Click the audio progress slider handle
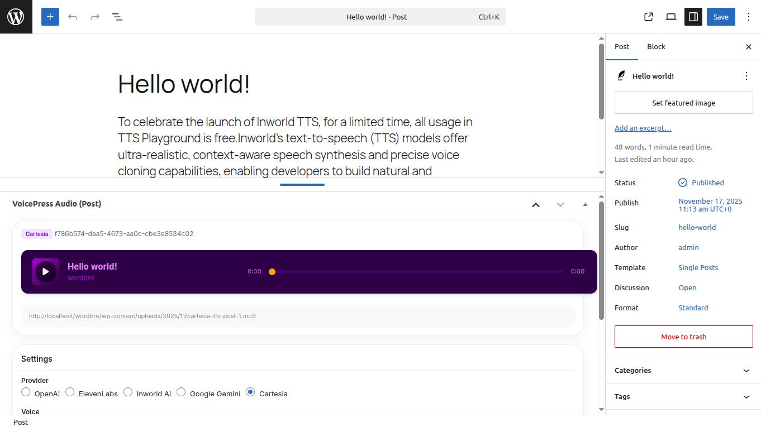 [272, 272]
